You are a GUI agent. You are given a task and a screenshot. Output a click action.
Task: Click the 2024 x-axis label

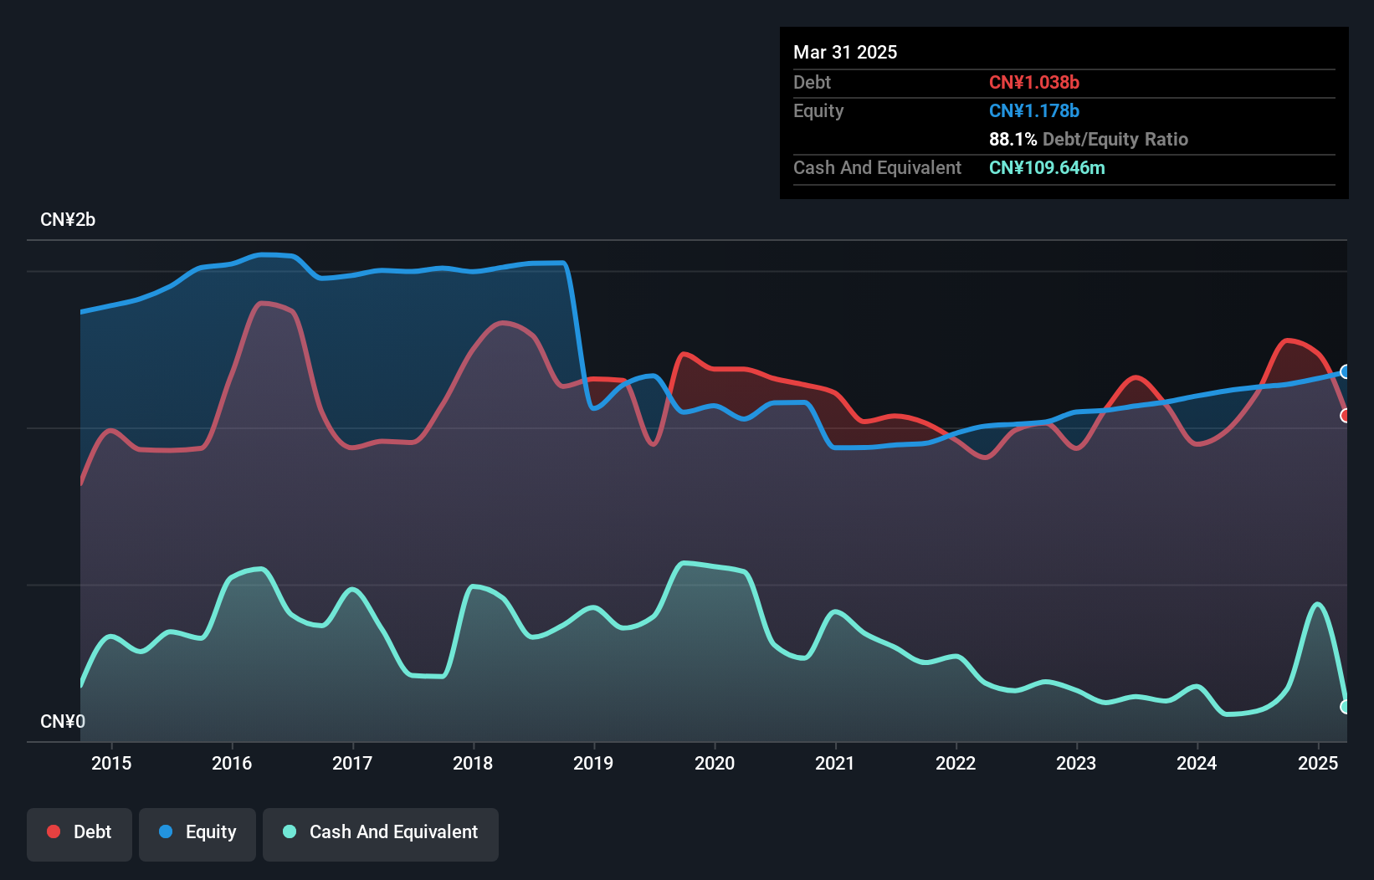tap(1197, 763)
